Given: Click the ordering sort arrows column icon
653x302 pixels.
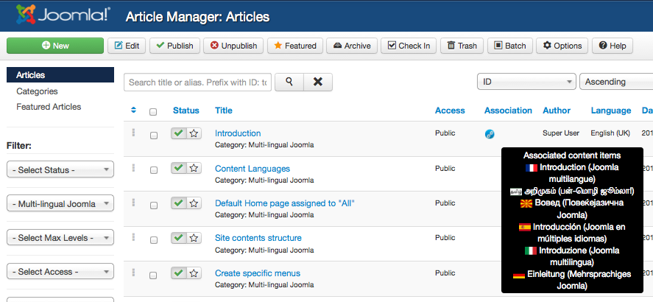Looking at the screenshot, I should tap(133, 110).
